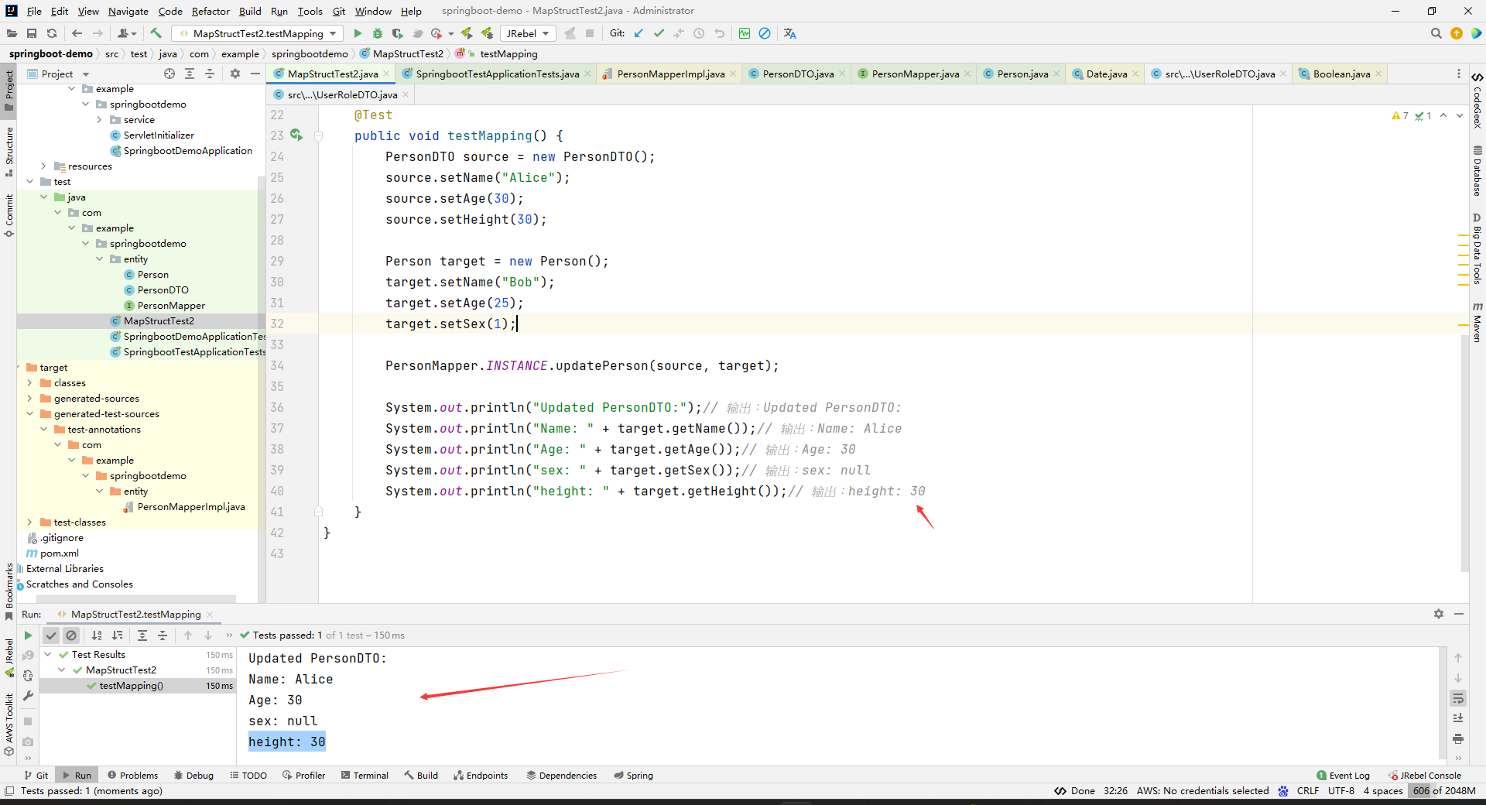The image size is (1486, 805).
Task: Expand generated-sources folder
Action: pos(30,399)
